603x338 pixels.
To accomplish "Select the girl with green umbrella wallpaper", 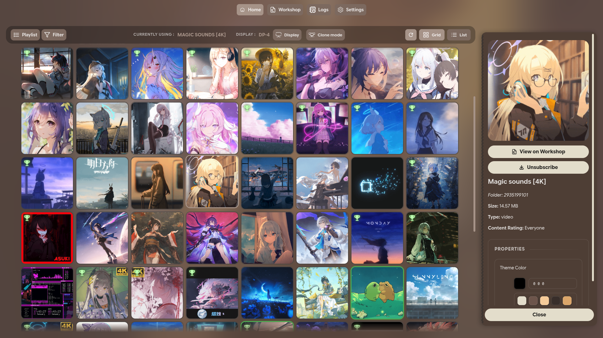I will pyautogui.click(x=432, y=238).
